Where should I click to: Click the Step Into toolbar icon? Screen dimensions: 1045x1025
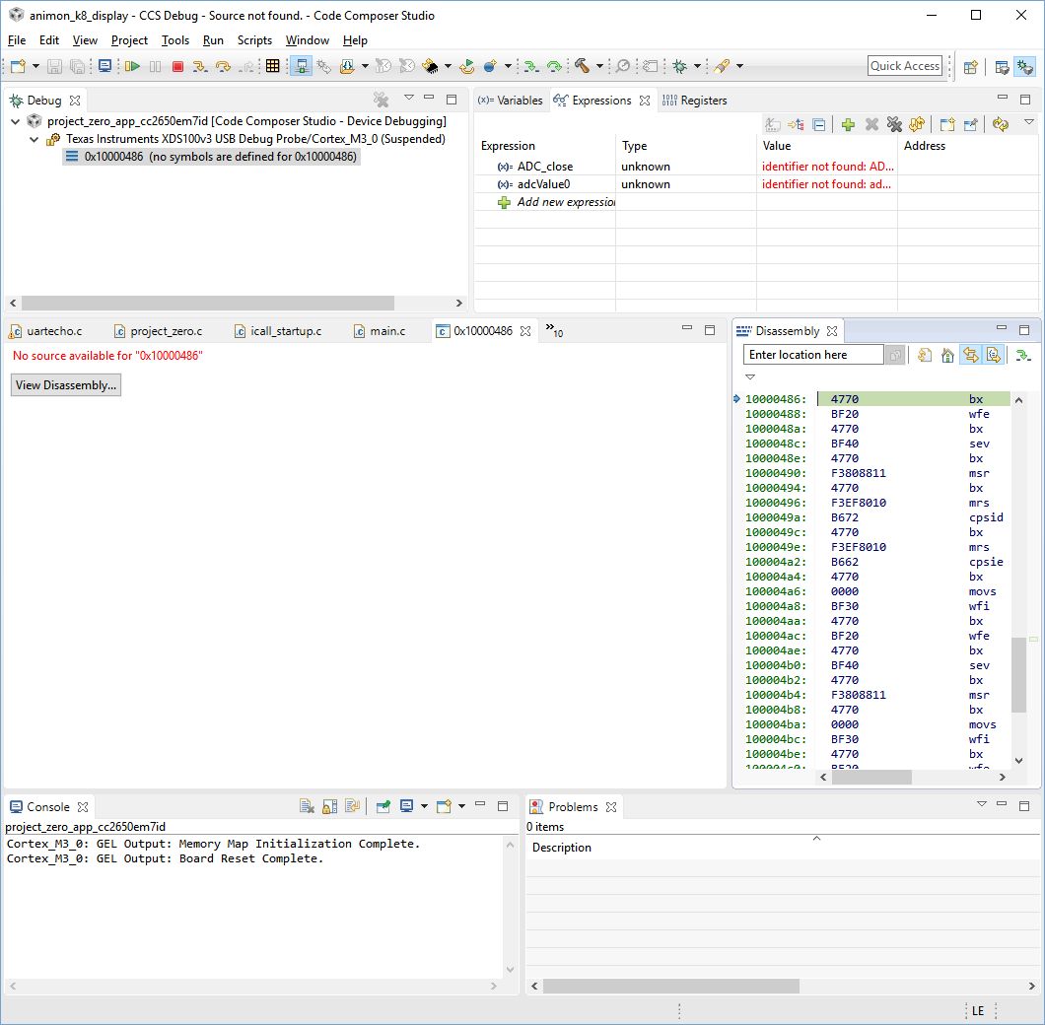click(x=200, y=66)
